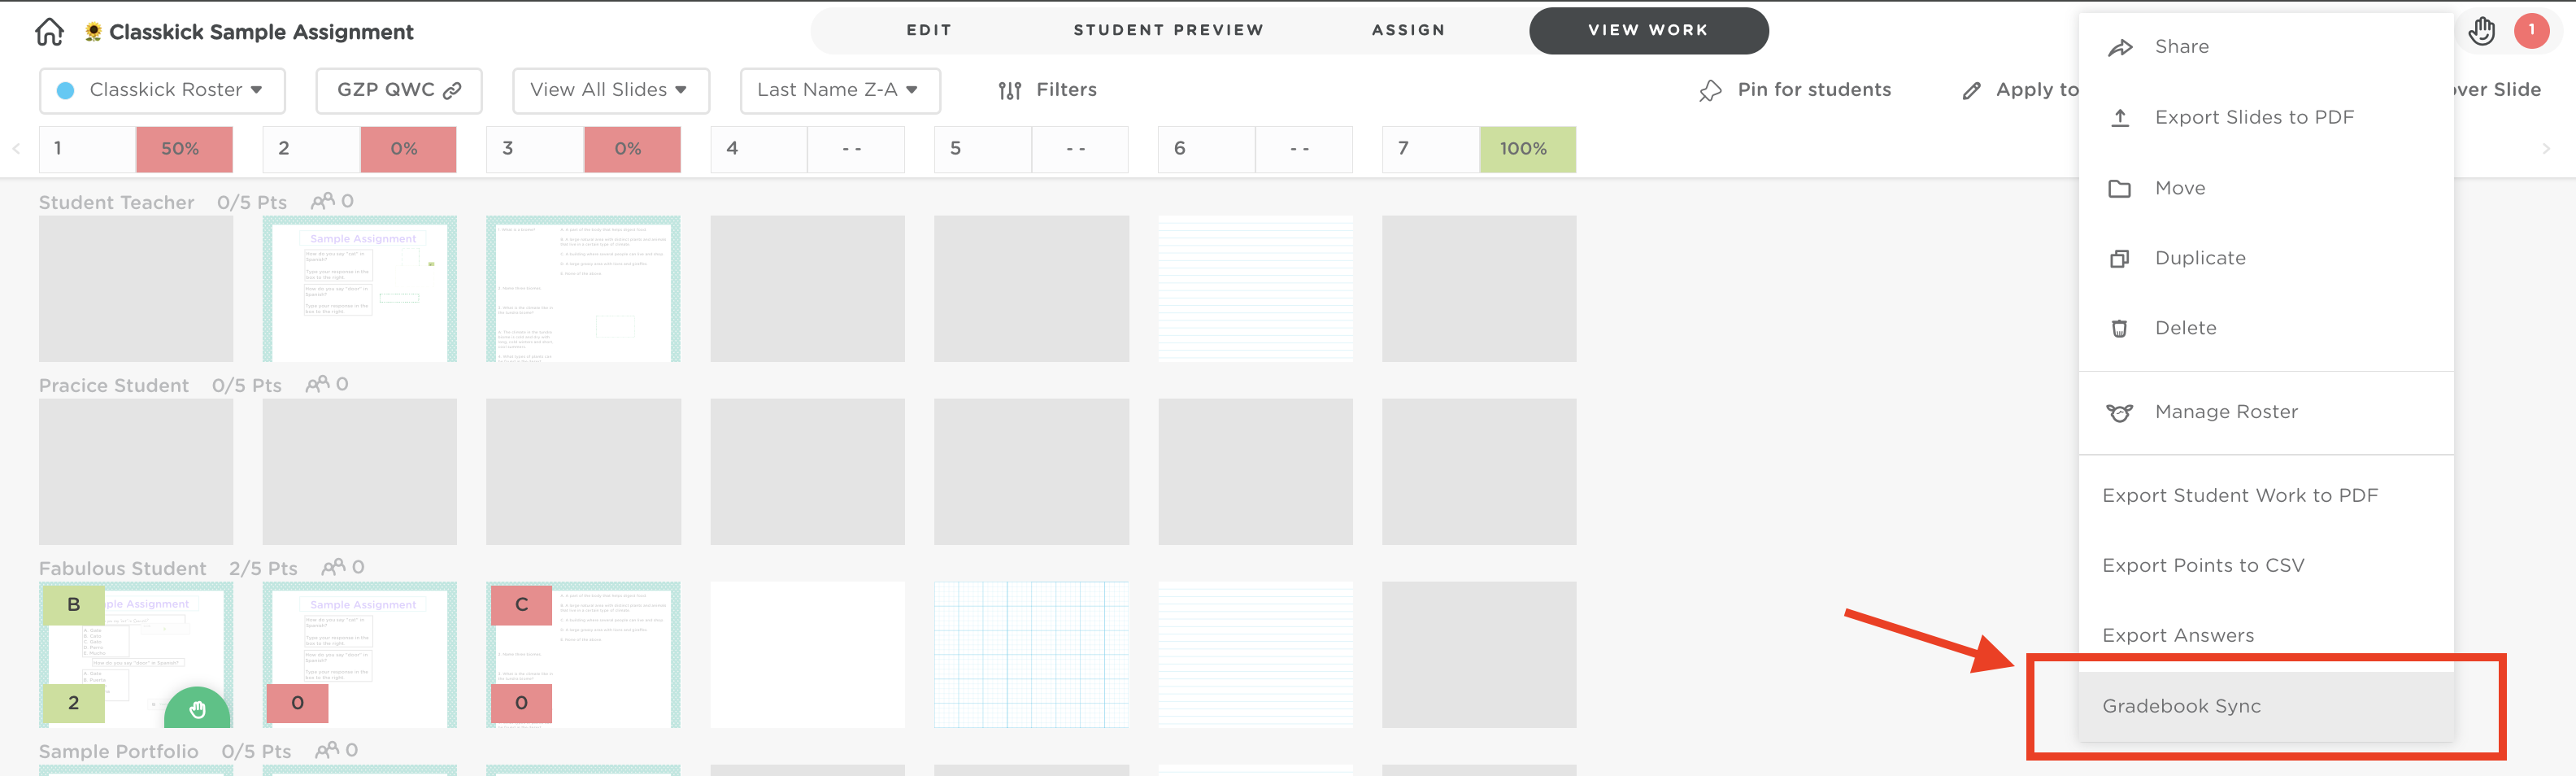
Task: Open Fabulous Student's slide 1 thumbnail graded B
Action: pos(136,655)
